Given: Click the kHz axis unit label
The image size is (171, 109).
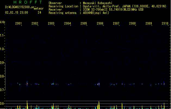Looking at the screenshot, I should 2,22.
